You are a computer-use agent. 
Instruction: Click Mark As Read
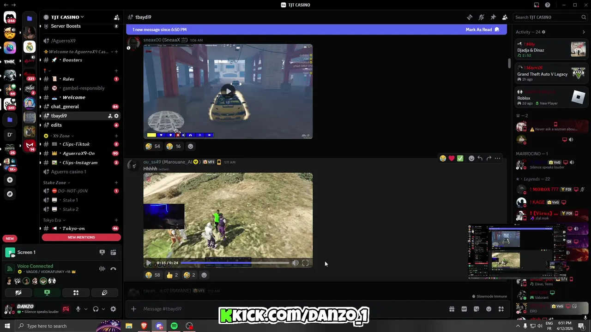coord(482,30)
